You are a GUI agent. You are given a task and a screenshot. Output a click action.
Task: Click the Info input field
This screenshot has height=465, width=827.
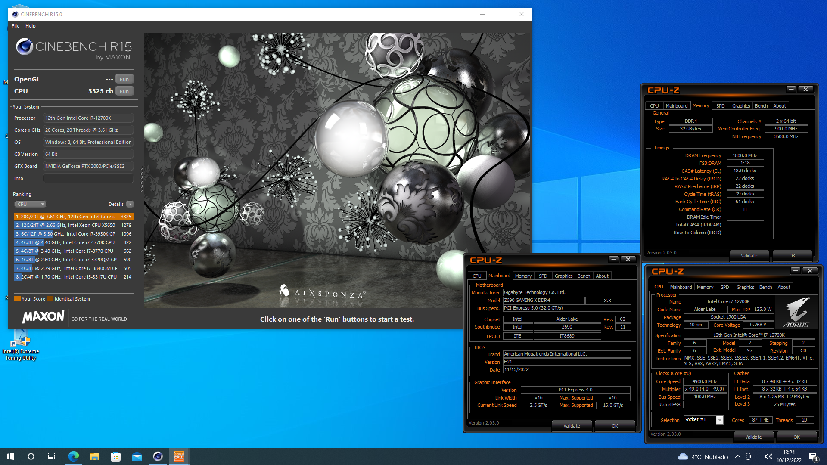(88, 178)
